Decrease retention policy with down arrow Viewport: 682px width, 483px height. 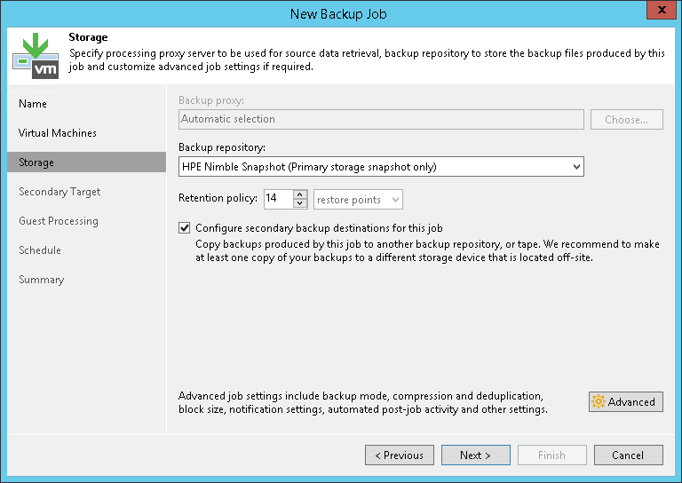coord(300,204)
